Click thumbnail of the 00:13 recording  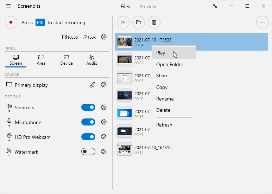[124, 113]
